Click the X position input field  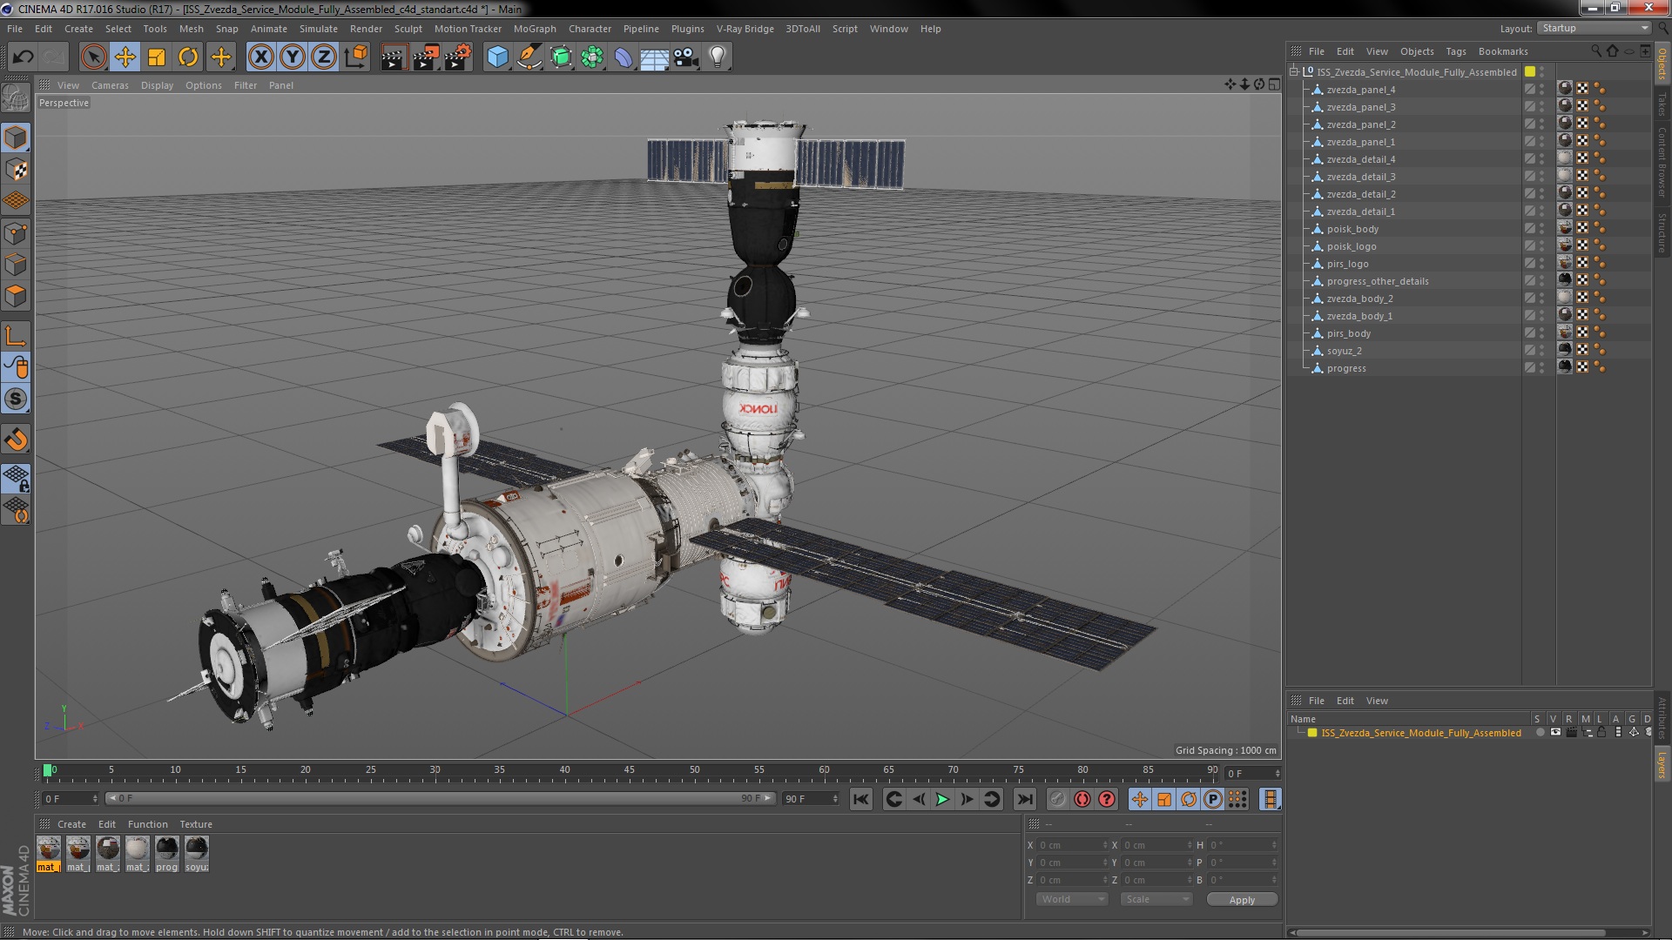click(1072, 845)
